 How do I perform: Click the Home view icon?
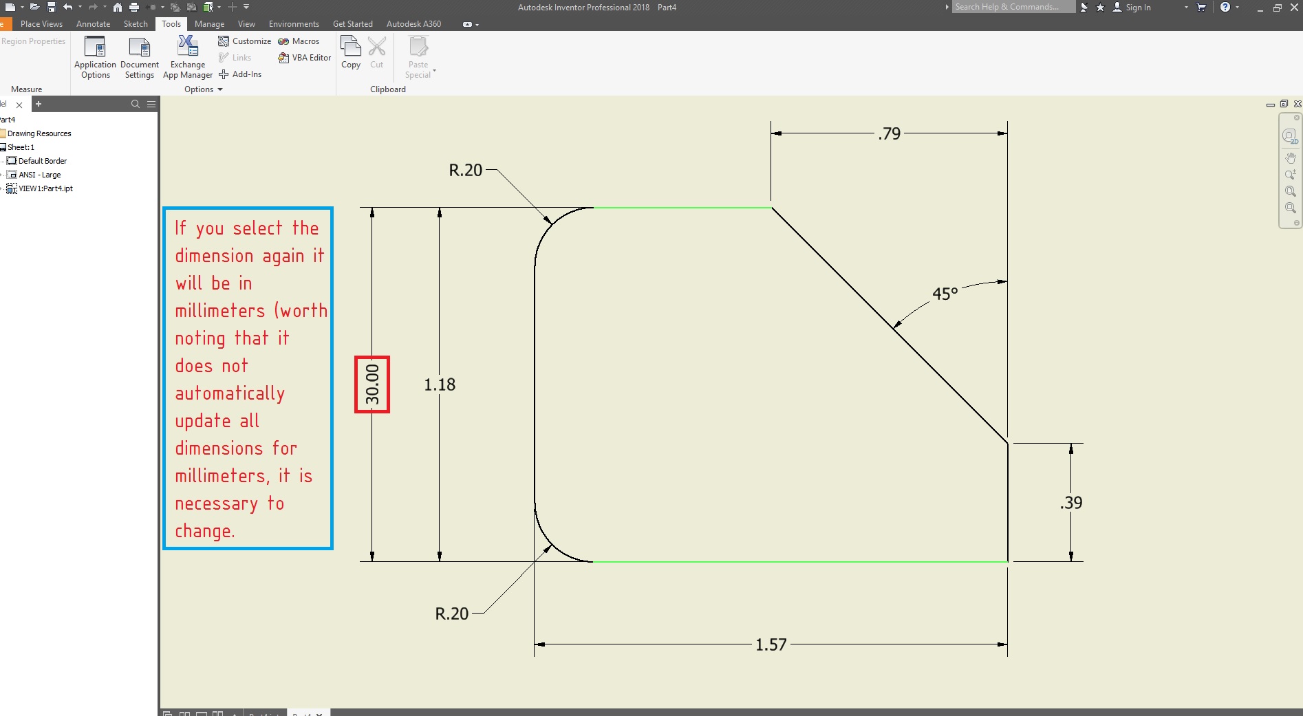tap(118, 7)
